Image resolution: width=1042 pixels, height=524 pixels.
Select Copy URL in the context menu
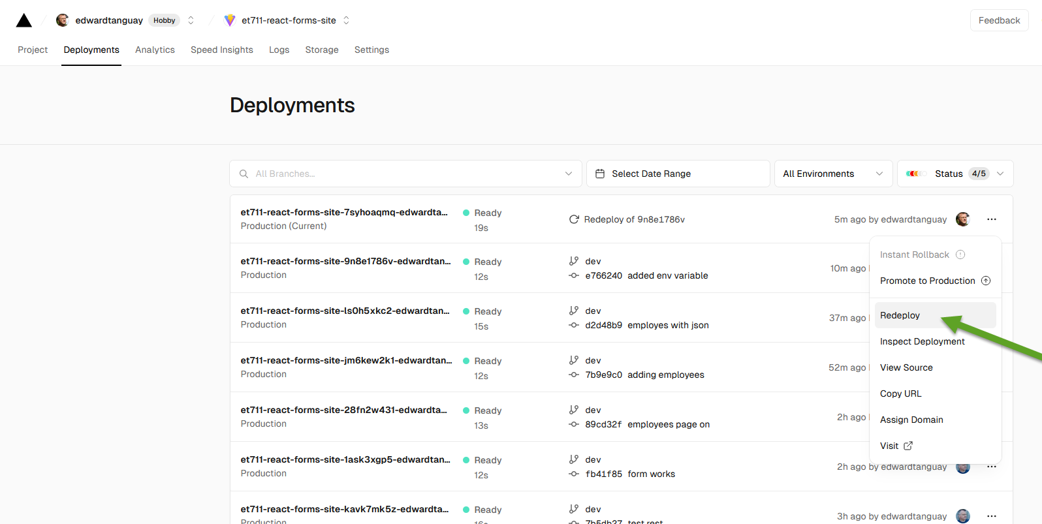[x=935, y=393]
